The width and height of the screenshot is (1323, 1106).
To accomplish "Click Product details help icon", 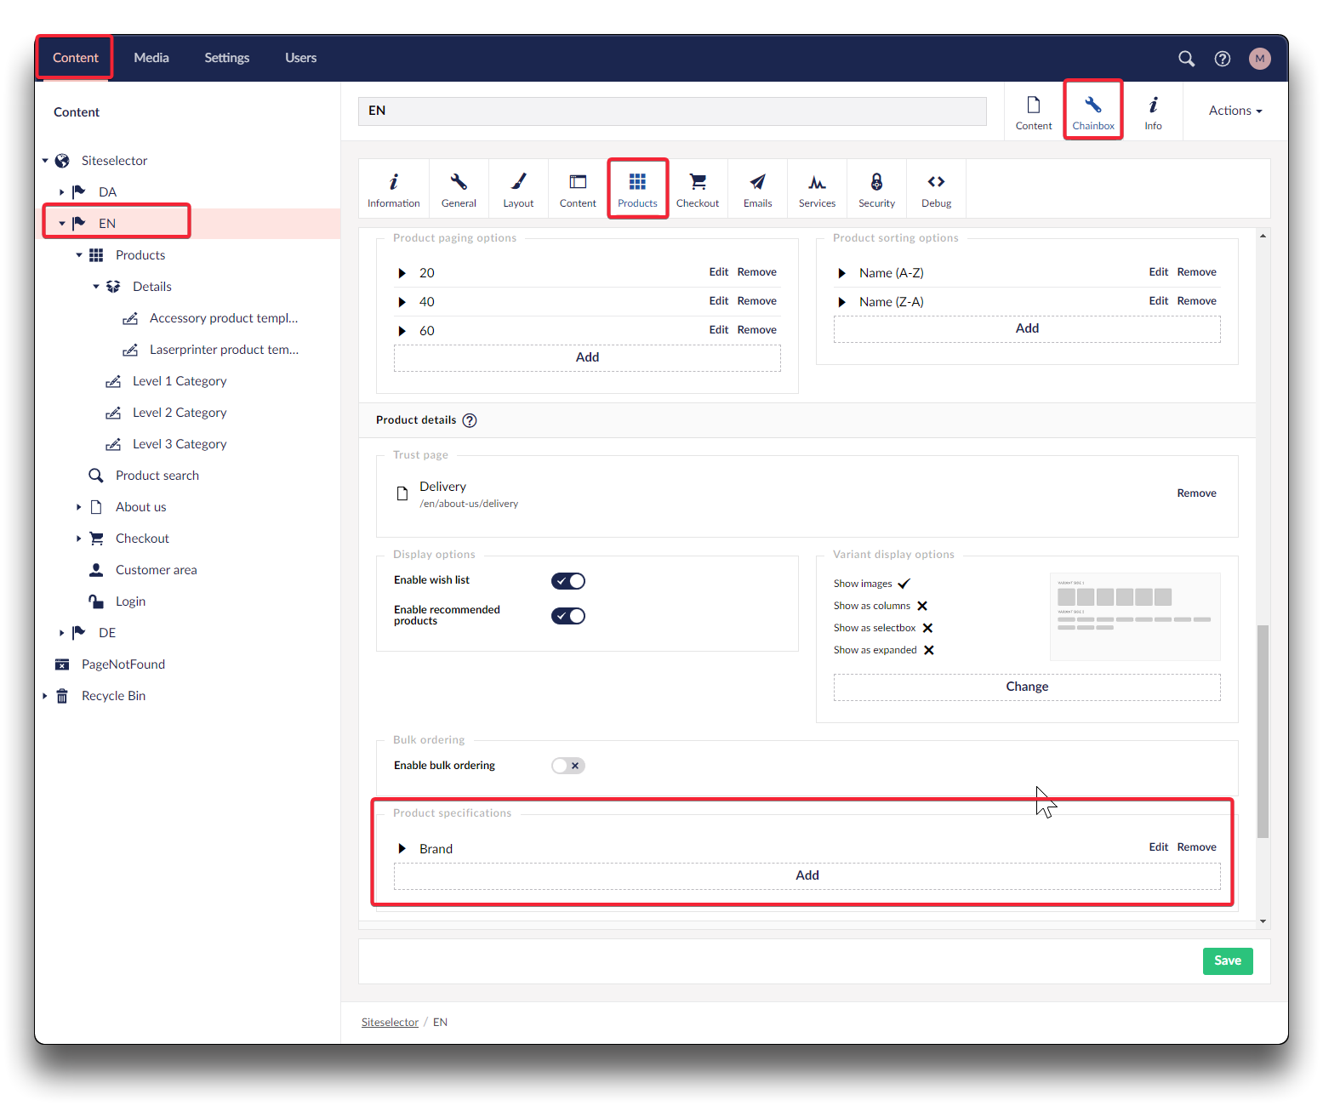I will tap(470, 420).
